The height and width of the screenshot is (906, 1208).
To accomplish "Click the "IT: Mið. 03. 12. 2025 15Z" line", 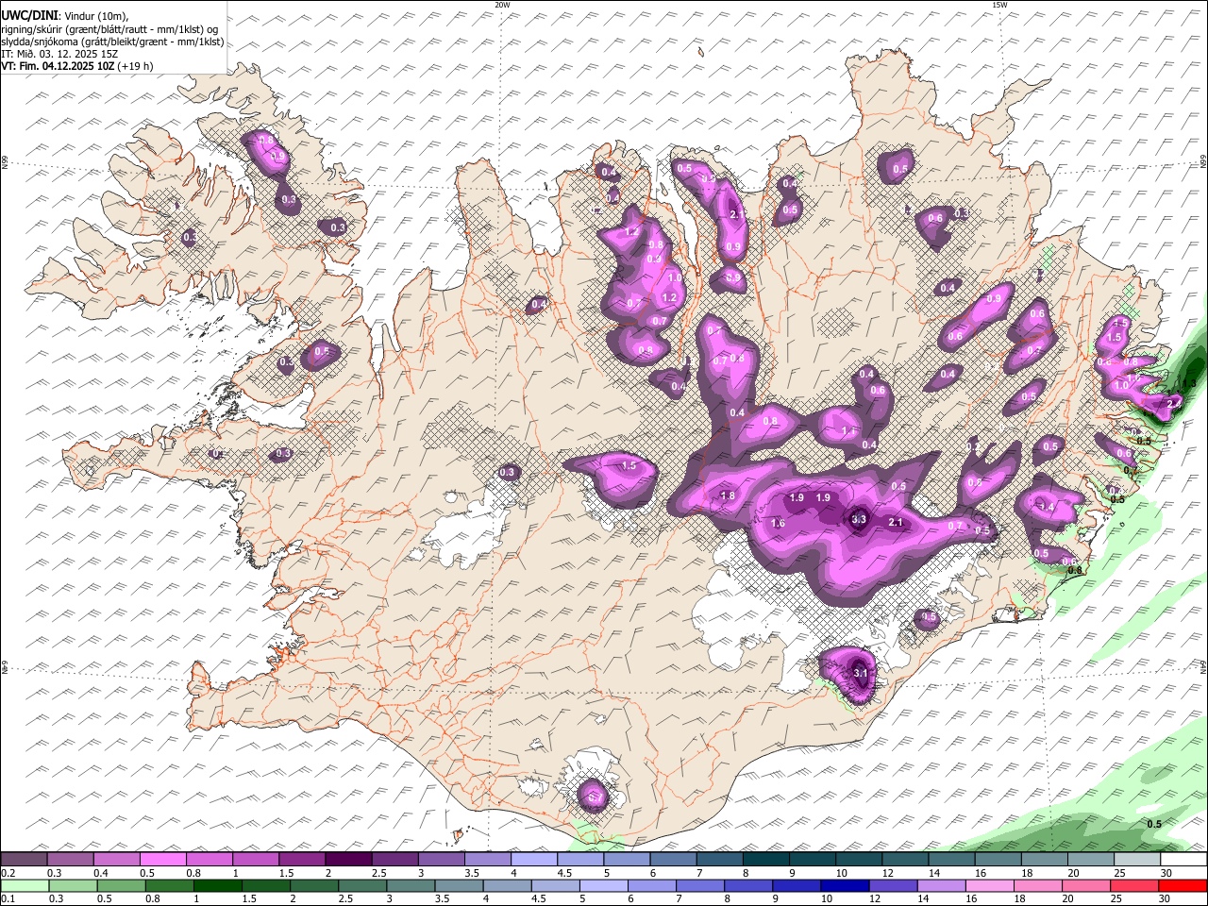I will (59, 54).
